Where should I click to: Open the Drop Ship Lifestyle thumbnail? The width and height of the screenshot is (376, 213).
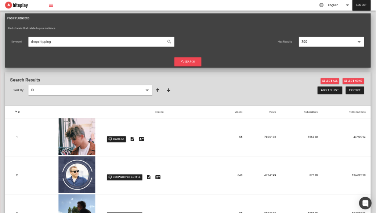click(x=77, y=175)
